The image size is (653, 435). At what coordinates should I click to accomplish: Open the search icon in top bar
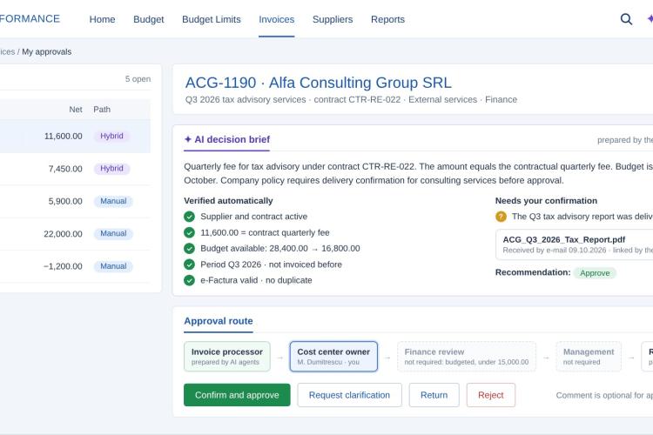click(x=626, y=19)
